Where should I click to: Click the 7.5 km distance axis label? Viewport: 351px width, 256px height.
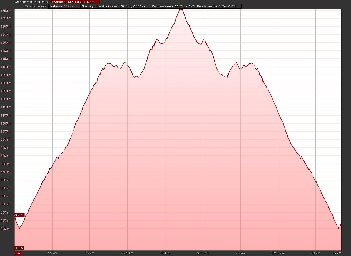click(x=52, y=253)
